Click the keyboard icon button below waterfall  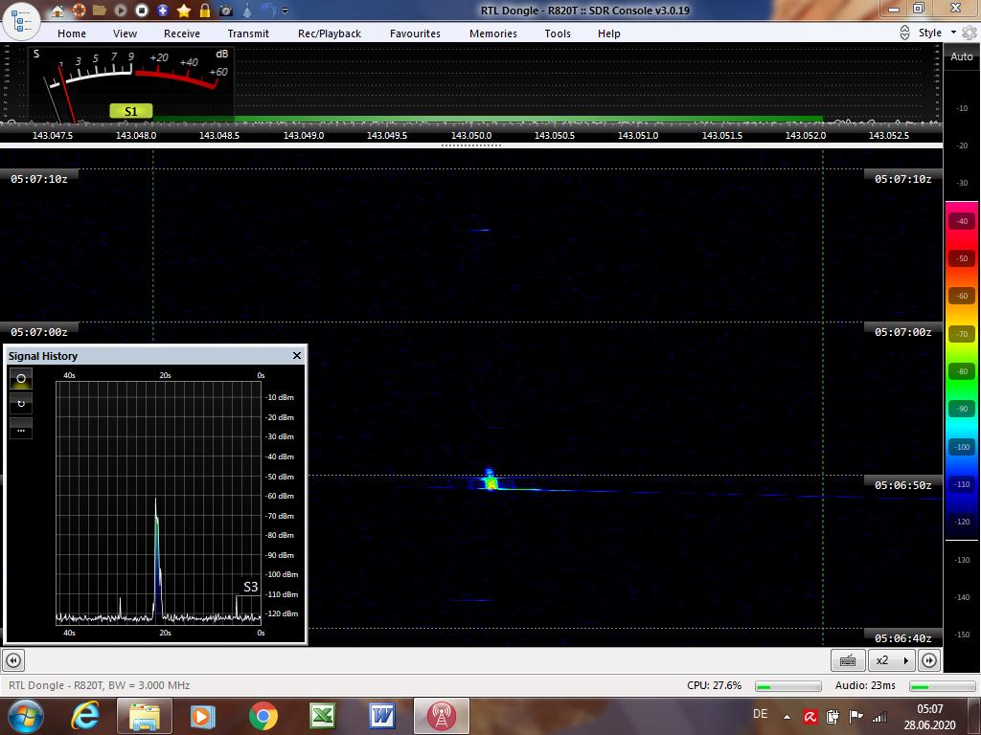848,660
